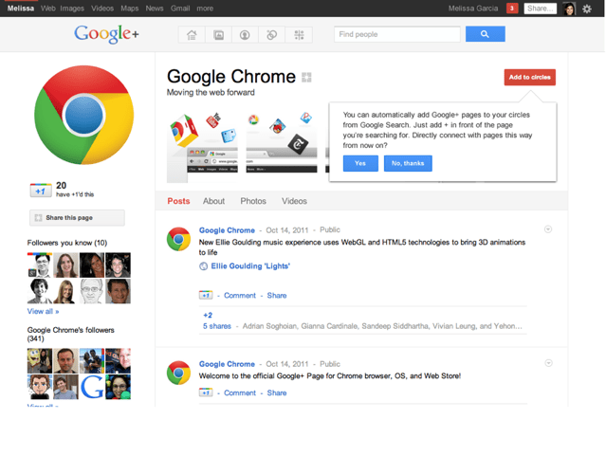Image resolution: width=606 pixels, height=456 pixels.
Task: Click 'Oct 14, 2011' on Ellie Goulding post
Action: point(287,230)
